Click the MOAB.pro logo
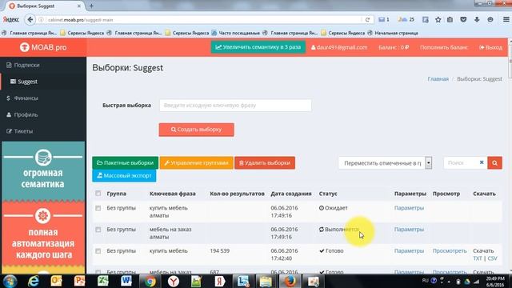 coord(42,47)
